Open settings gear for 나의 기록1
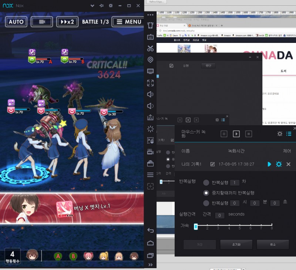The height and width of the screenshot is (270, 296). coord(279,164)
